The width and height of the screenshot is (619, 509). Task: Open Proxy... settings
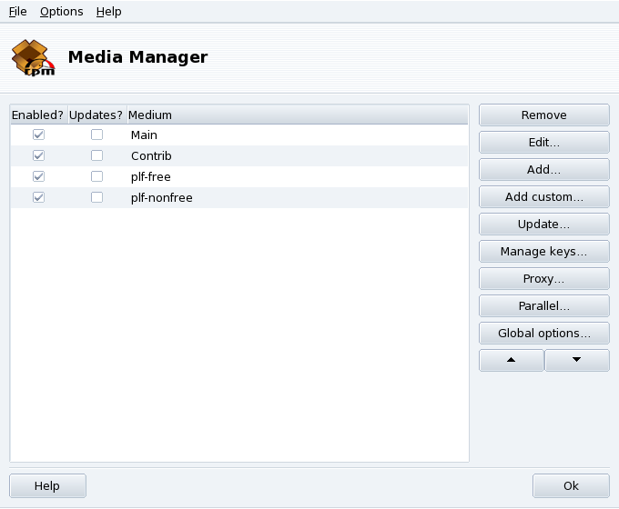(543, 279)
